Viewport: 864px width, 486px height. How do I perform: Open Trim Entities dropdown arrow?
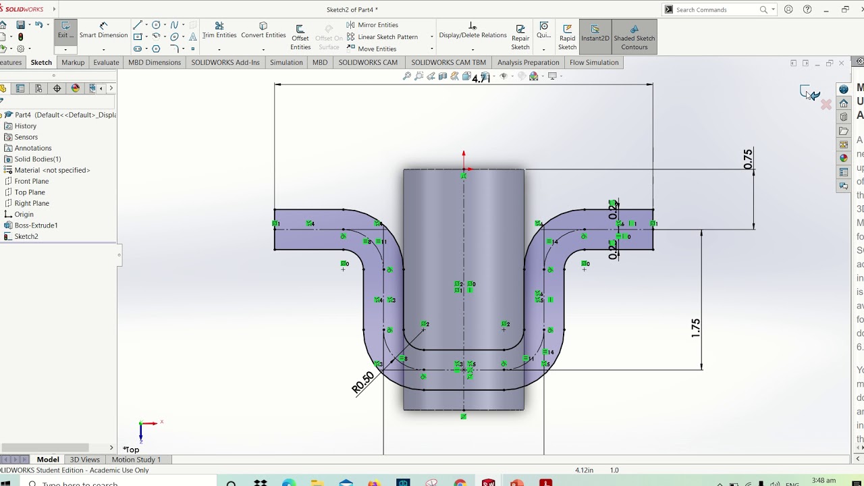coord(219,49)
